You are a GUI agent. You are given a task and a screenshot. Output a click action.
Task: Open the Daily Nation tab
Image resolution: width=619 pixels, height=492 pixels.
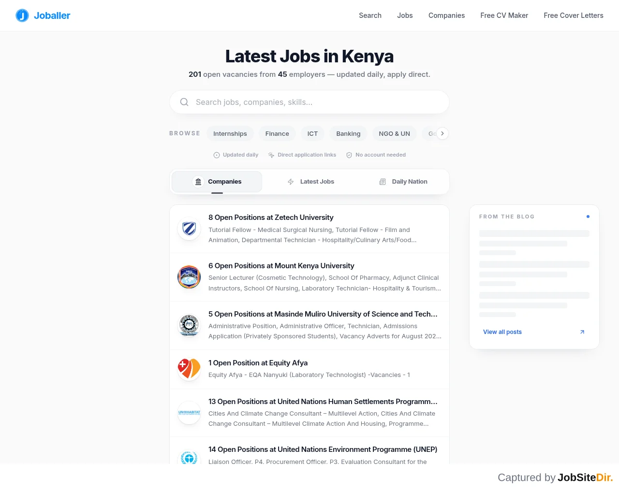[x=403, y=182]
